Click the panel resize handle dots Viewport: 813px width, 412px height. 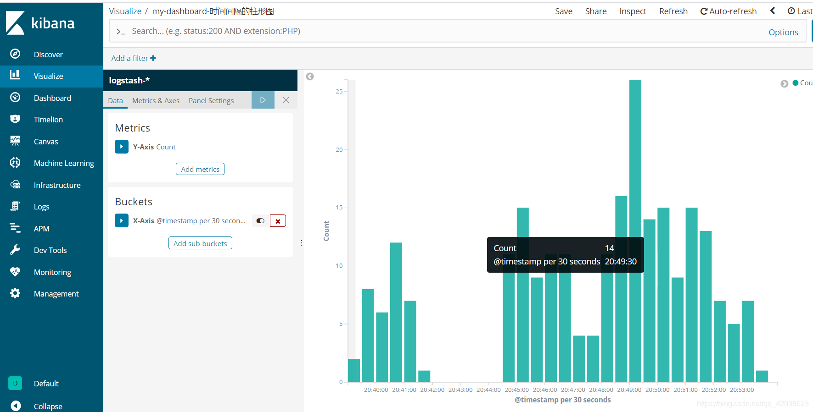(301, 243)
